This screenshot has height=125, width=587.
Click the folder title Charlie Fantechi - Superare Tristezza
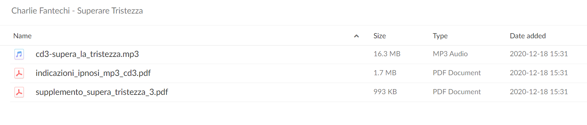click(x=77, y=11)
